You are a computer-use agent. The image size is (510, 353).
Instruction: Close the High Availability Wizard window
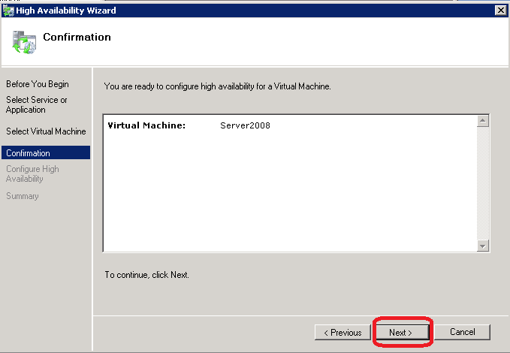499,10
